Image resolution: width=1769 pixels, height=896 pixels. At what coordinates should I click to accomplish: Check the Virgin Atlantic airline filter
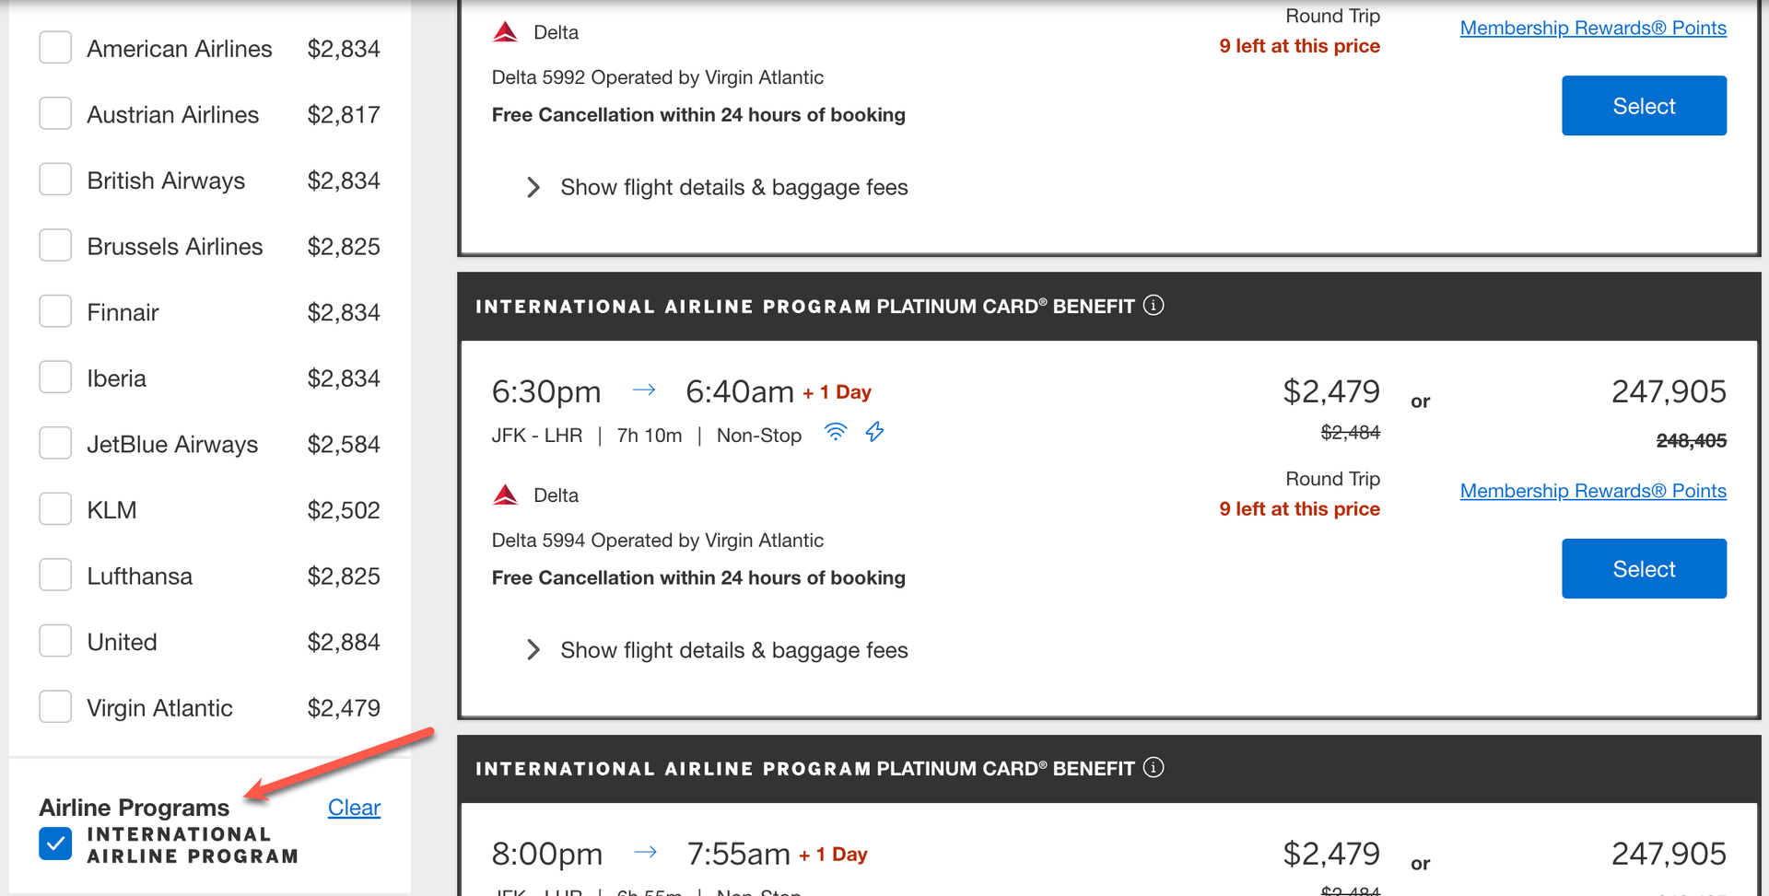(55, 706)
